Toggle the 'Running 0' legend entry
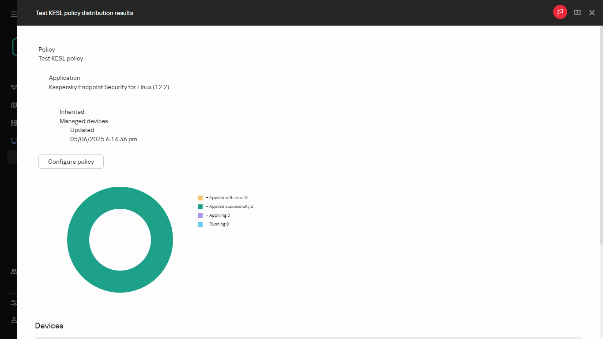603x339 pixels. pos(219,224)
